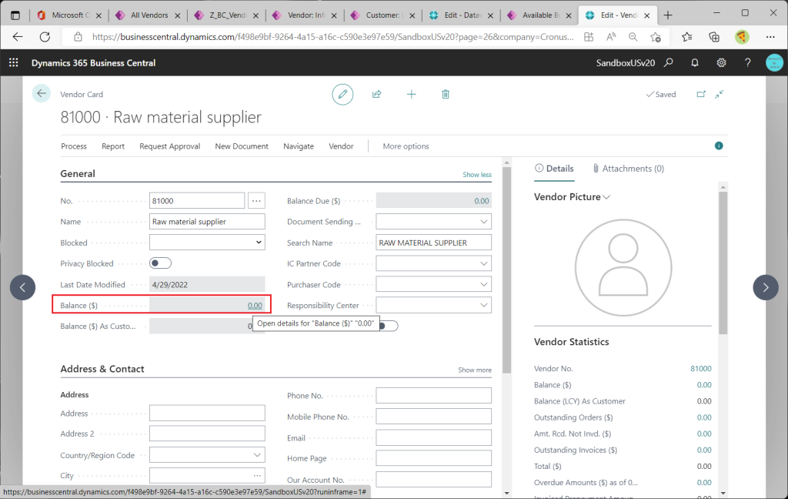The width and height of the screenshot is (788, 499).
Task: Open the Document Sending dropdown
Action: coord(483,222)
